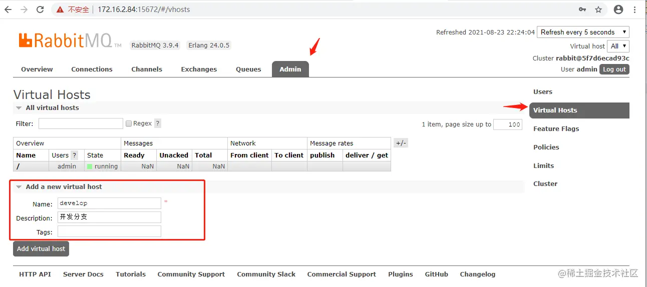Focus the empty Tags field
The image size is (647, 287).
(x=109, y=231)
